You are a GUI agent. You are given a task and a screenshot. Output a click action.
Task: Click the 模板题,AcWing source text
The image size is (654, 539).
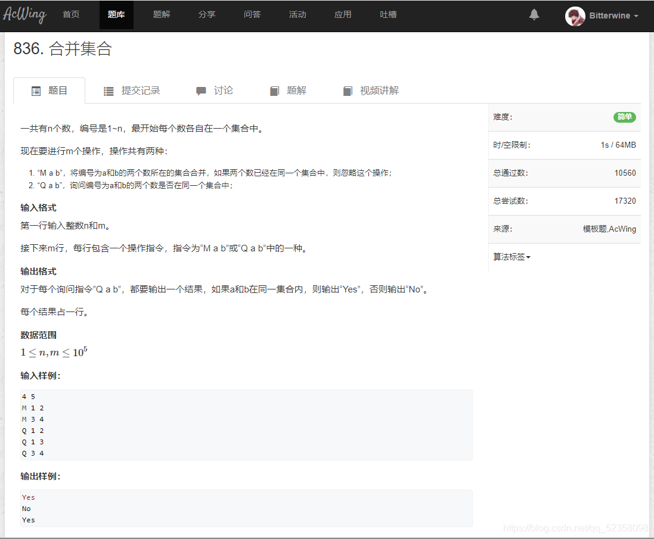click(x=609, y=229)
